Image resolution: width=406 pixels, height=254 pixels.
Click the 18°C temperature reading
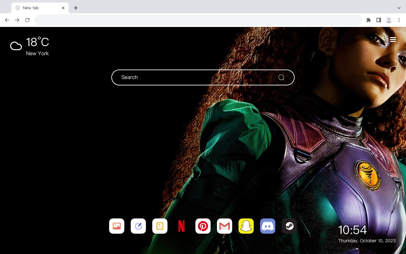coord(37,42)
